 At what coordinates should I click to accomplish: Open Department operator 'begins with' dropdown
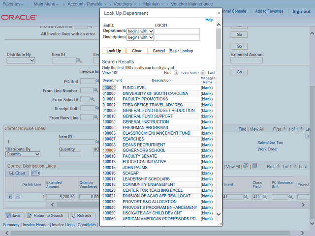tap(140, 31)
